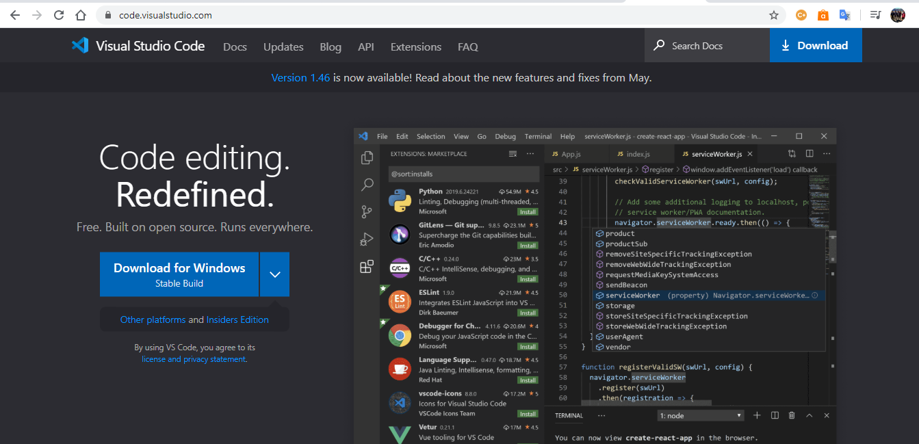919x444 pixels.
Task: Open API in the site navigation
Action: point(366,47)
